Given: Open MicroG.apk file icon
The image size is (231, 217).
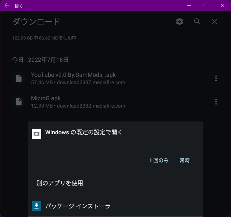Looking at the screenshot, I should click(19, 102).
